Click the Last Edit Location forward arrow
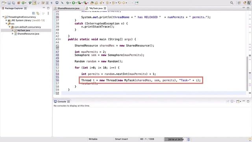 click(119, 3)
